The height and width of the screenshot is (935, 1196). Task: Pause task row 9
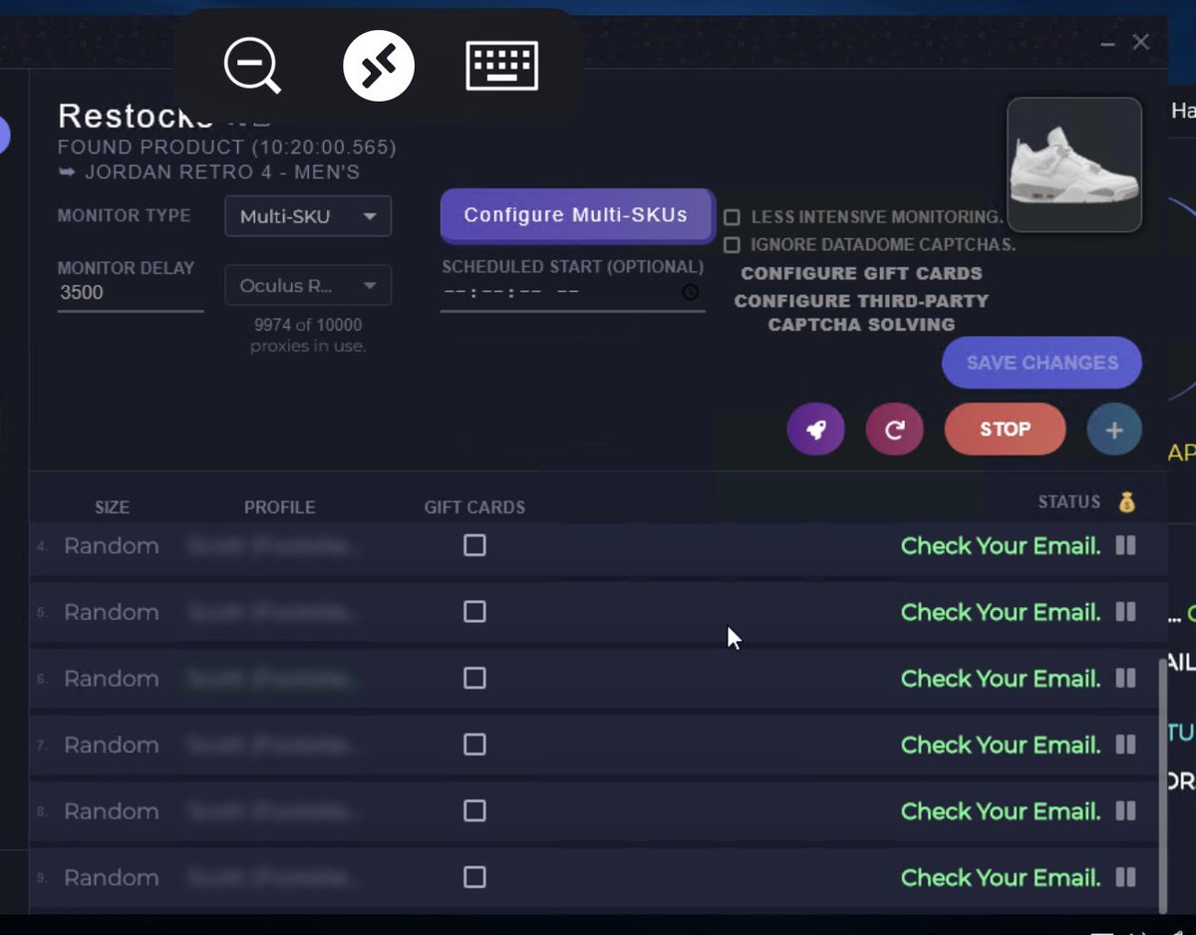1125,877
